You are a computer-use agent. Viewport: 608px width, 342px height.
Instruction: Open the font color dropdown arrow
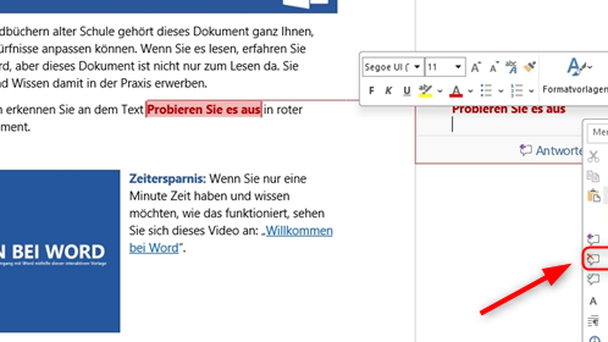click(x=470, y=90)
